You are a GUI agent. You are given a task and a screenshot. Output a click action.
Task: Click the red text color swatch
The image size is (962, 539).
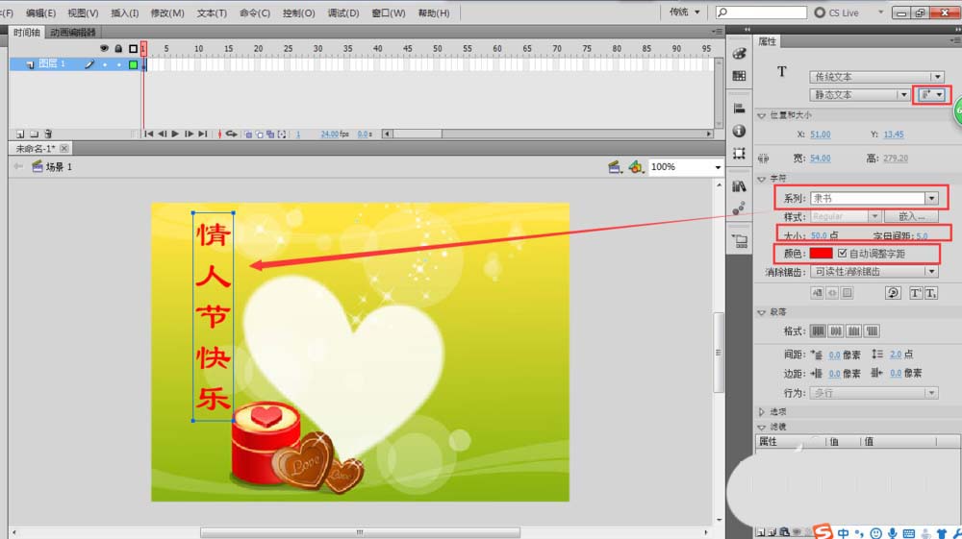point(821,254)
